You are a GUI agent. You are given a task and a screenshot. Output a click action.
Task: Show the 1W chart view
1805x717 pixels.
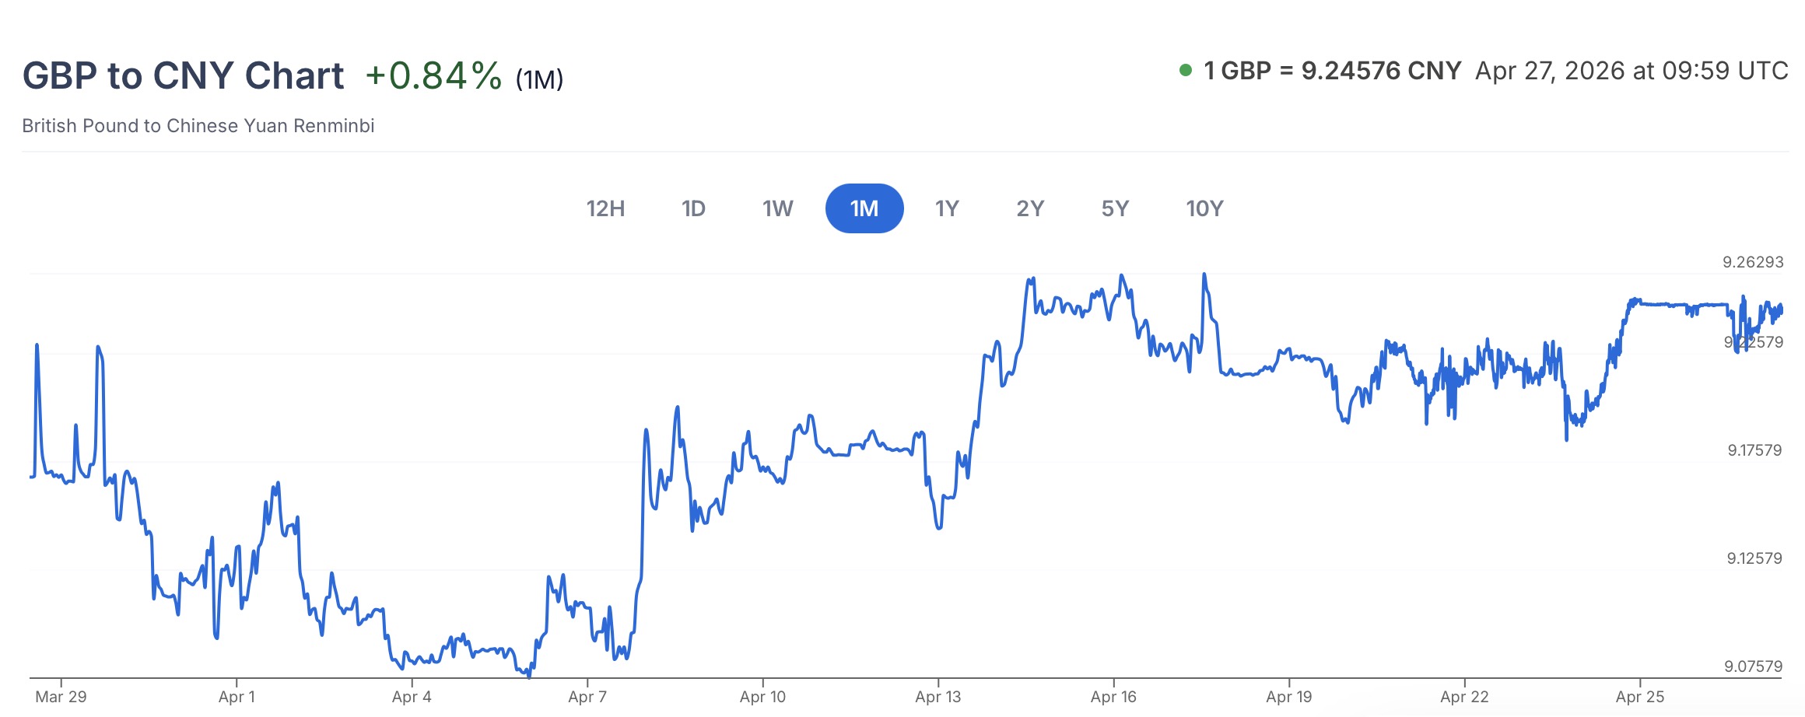(777, 208)
